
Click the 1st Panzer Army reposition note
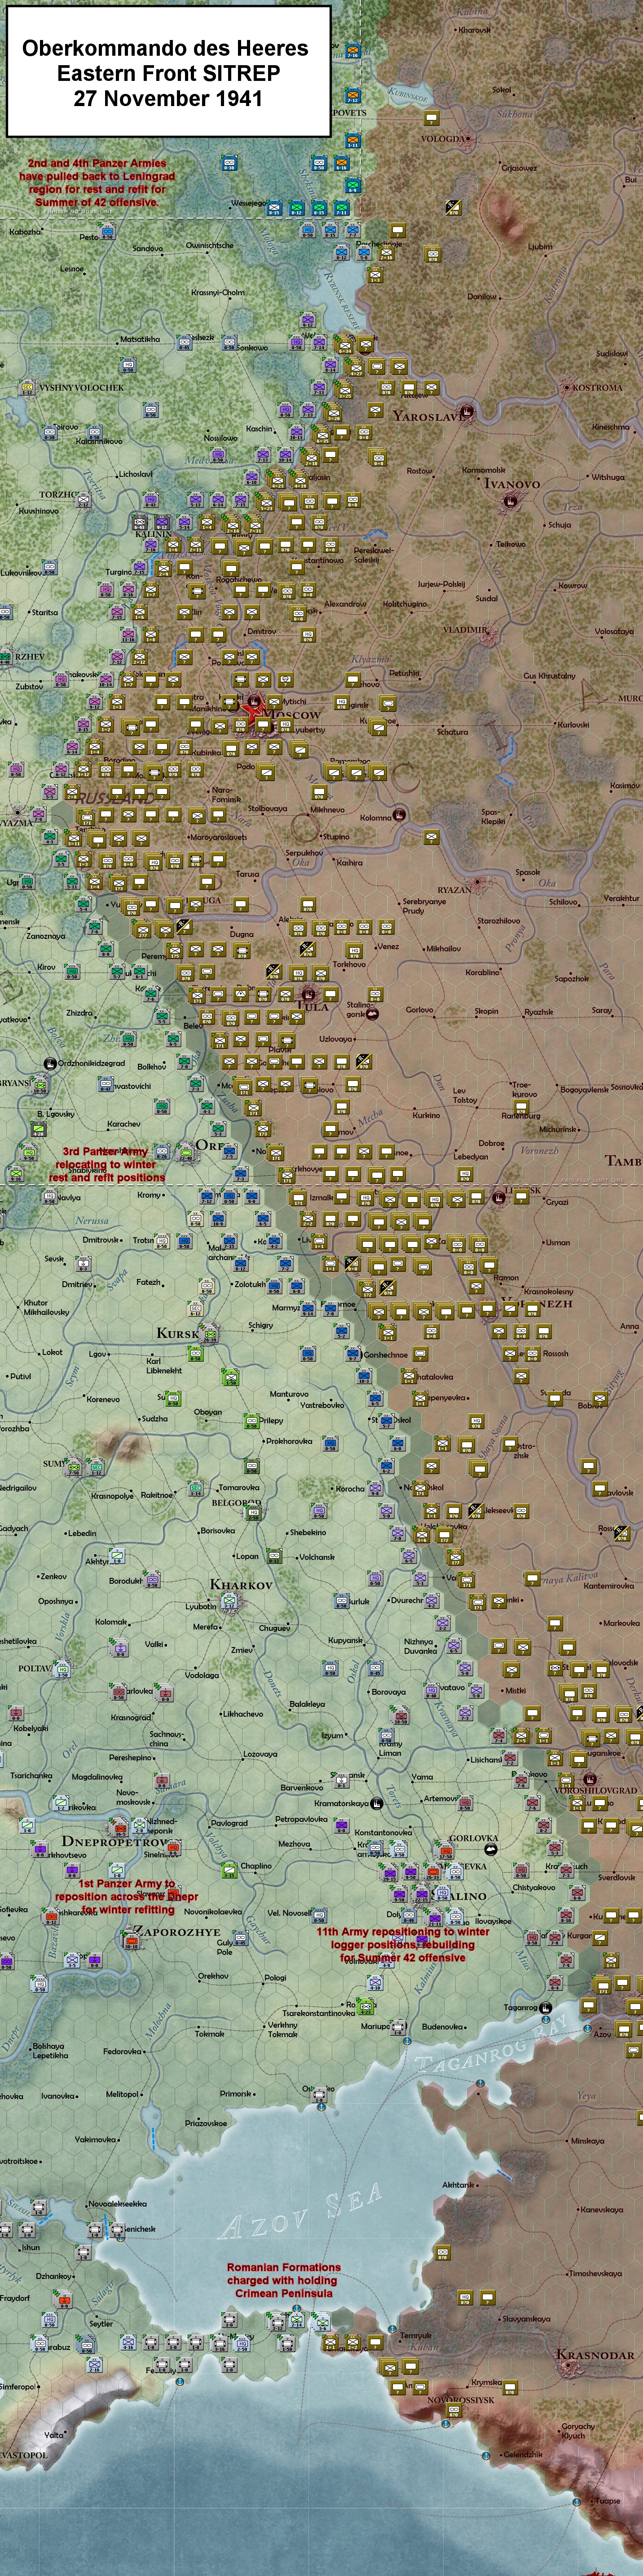(127, 1896)
